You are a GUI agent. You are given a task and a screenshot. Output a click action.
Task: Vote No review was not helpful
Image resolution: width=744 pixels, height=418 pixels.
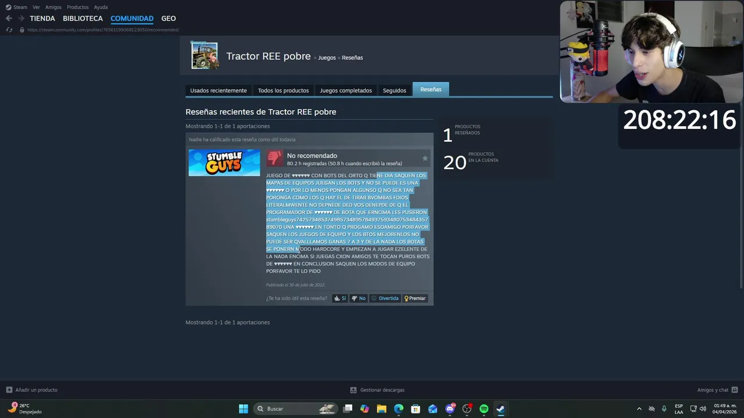point(359,298)
